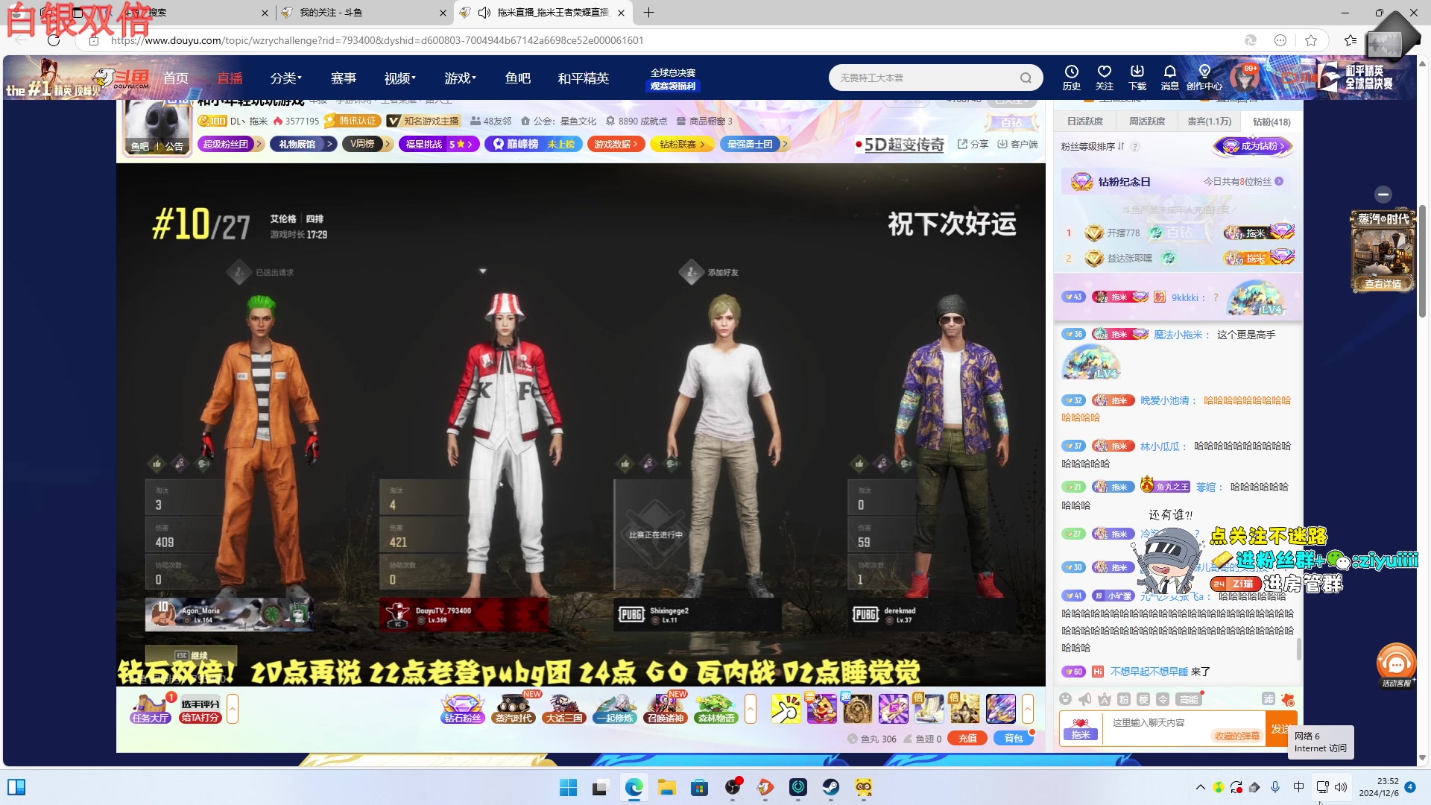Switch to browser tab 我的关注 - 斗鱼

(x=364, y=13)
